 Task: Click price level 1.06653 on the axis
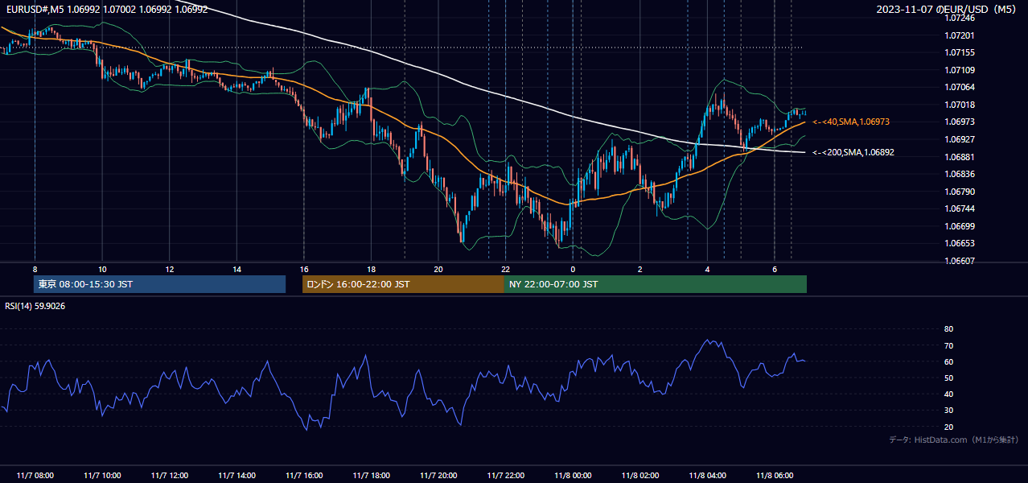click(x=960, y=243)
